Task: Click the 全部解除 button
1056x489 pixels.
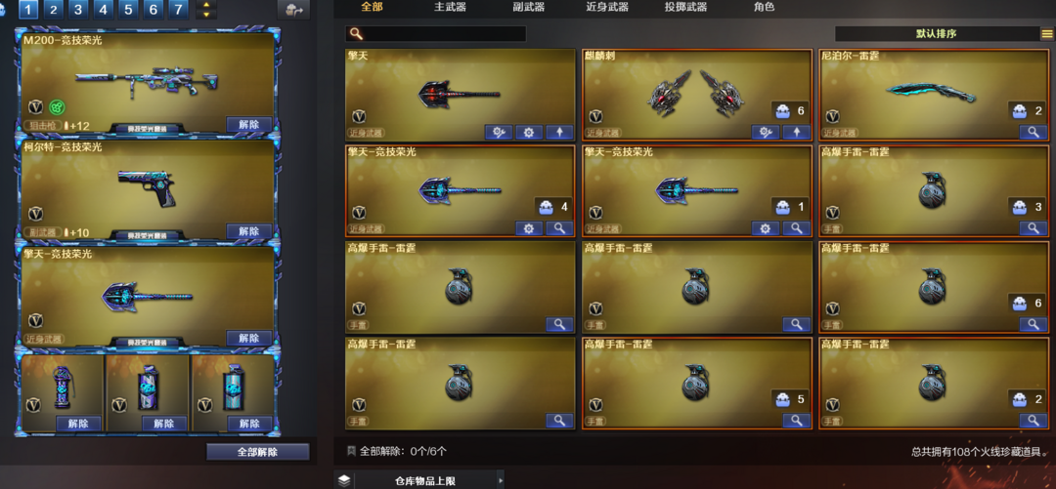Action: pos(258,451)
